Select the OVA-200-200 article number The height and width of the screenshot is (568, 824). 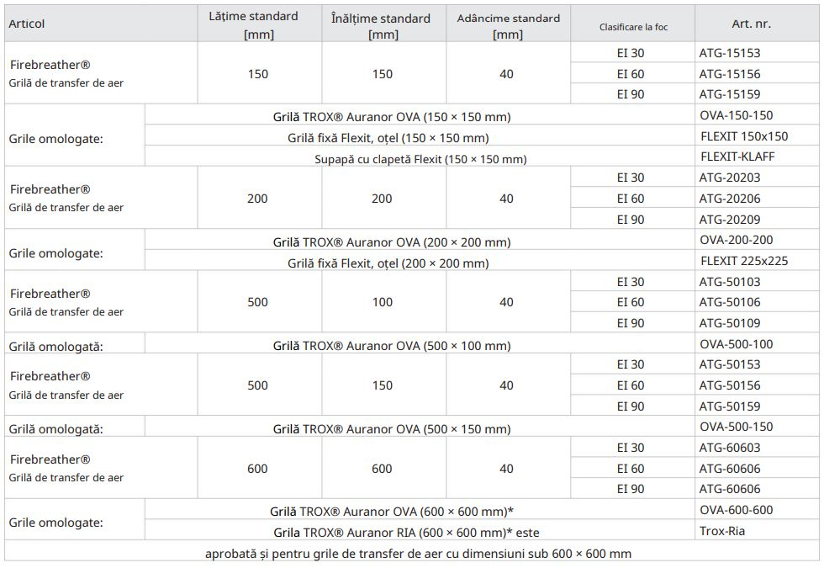(x=736, y=240)
